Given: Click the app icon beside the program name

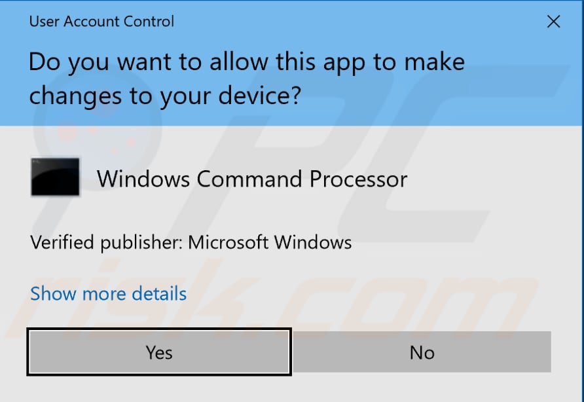Looking at the screenshot, I should pos(55,175).
